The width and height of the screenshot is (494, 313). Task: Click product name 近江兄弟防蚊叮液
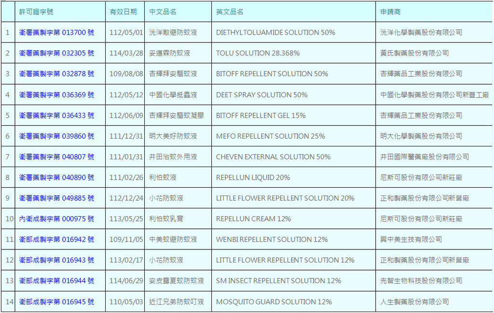click(x=177, y=301)
